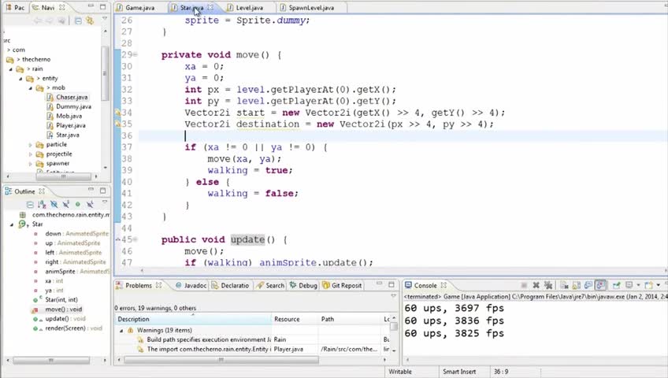Viewport: 668px width, 378px height.
Task: Sort Problems by Description column header
Action: tap(193, 319)
